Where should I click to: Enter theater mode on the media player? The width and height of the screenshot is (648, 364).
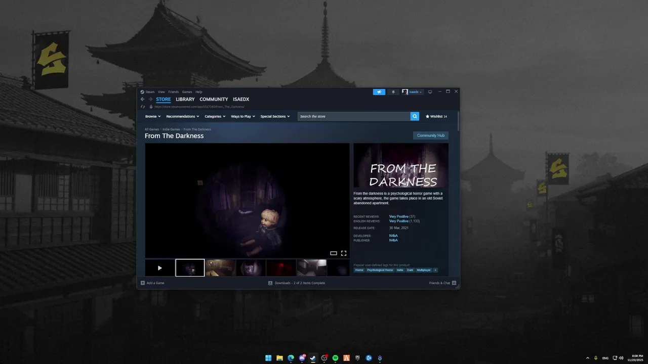(334, 253)
